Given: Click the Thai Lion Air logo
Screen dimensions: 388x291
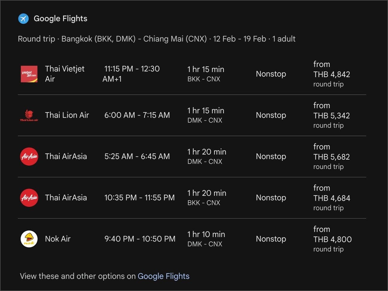Looking at the screenshot, I should (29, 115).
